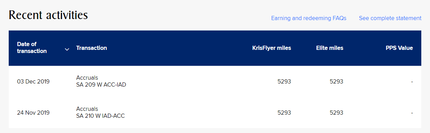Open Earning and redeeming FAQs link

click(x=309, y=18)
